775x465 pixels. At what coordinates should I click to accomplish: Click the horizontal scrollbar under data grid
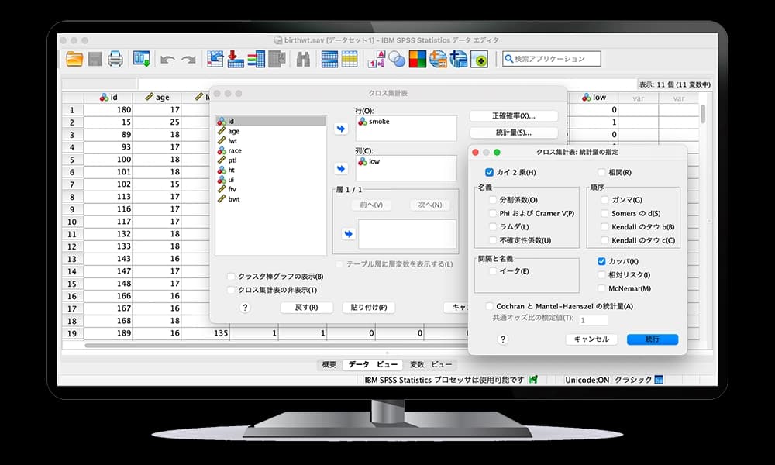(277, 346)
